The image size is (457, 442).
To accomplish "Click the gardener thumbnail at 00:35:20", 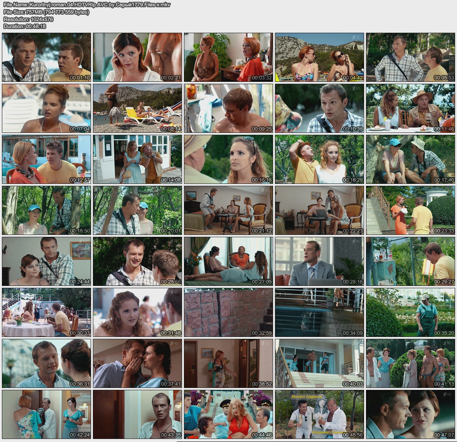I will point(411,312).
